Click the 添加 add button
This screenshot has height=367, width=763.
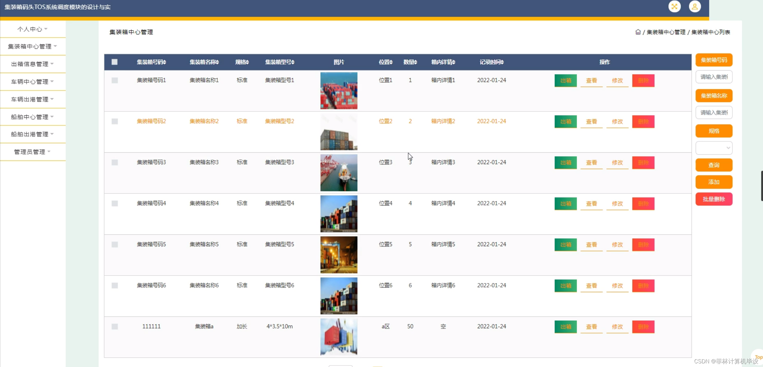714,182
